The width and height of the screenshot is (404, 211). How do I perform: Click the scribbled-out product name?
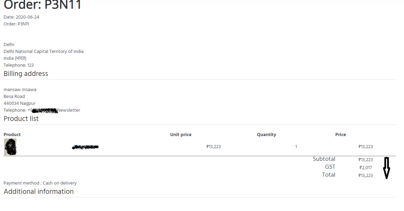tap(85, 147)
